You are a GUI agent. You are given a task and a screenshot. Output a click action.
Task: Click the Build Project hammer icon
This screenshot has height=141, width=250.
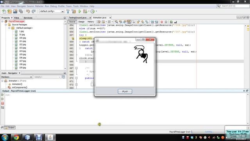(68, 11)
